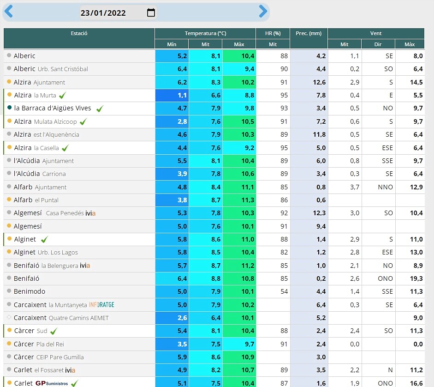
Task: Sort by Vent Màx column header
Action: click(410, 44)
